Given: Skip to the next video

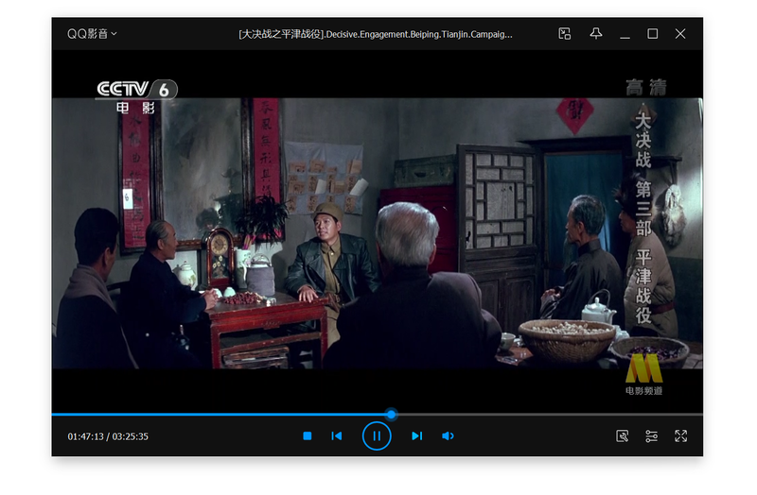Looking at the screenshot, I should [x=417, y=436].
